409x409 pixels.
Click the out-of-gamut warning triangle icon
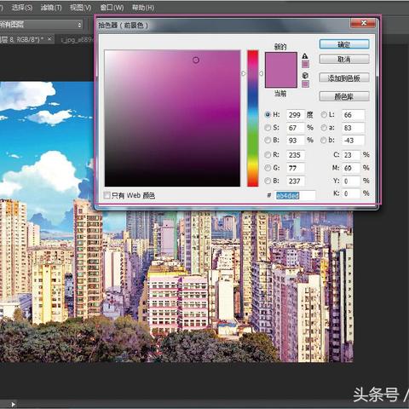click(x=305, y=56)
